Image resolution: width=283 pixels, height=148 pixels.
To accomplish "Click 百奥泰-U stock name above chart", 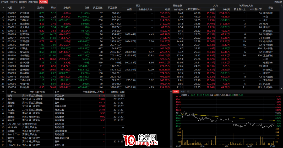I will (185, 95).
